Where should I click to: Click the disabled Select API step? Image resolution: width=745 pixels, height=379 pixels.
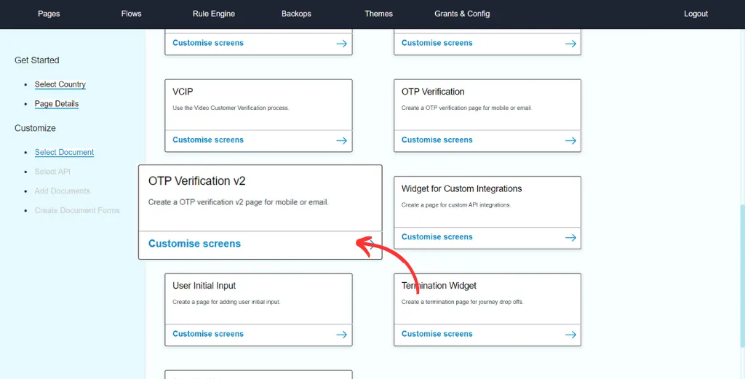point(52,172)
